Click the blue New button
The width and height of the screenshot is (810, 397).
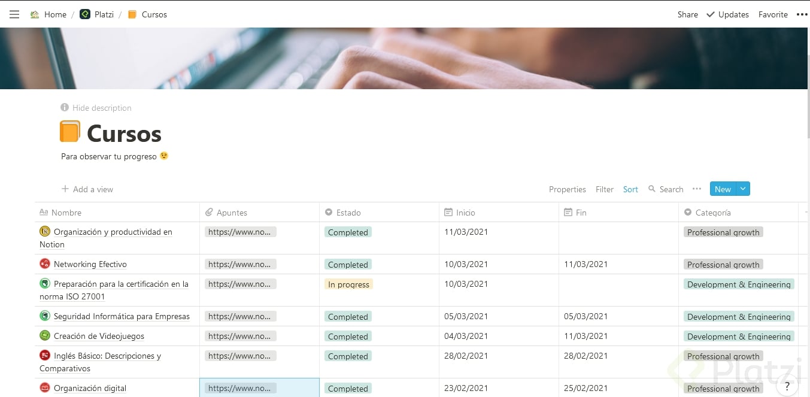point(723,189)
